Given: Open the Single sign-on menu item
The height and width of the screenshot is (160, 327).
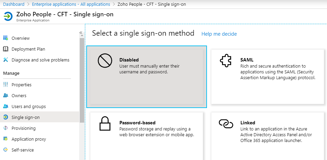Looking at the screenshot, I should coord(40,118).
